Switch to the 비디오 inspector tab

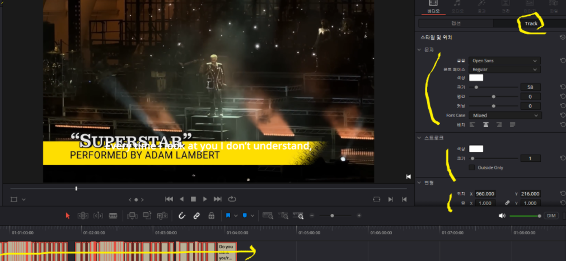(x=433, y=7)
